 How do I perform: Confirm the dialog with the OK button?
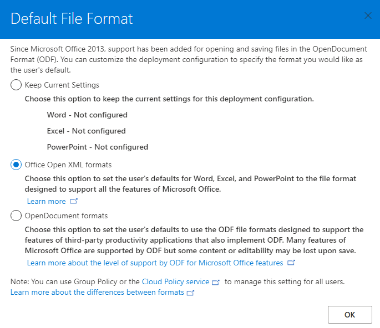[349, 315]
